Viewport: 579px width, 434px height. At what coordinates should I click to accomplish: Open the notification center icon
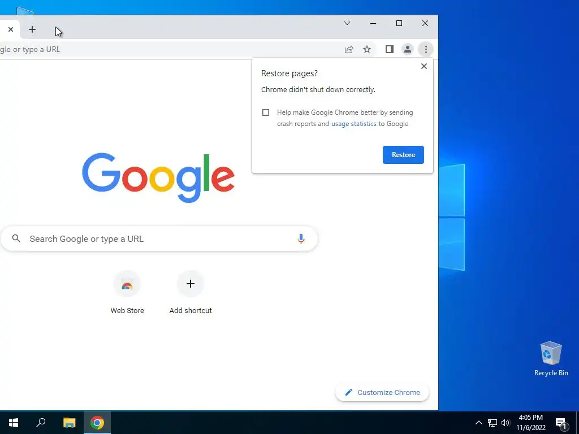[561, 423]
